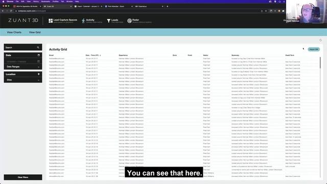
Task: Click the calendar icon beside the Date heading
Action: [x=39, y=55]
